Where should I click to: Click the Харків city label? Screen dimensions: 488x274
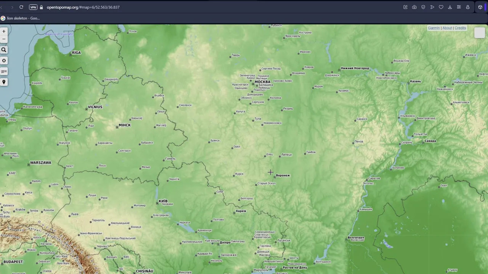coord(241,211)
